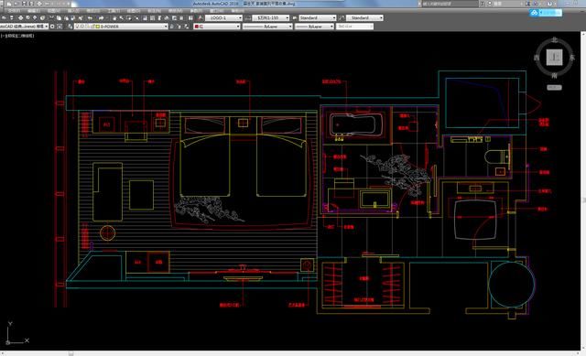
Task: Click 东 on the ViewCube compass
Action: pos(571,58)
